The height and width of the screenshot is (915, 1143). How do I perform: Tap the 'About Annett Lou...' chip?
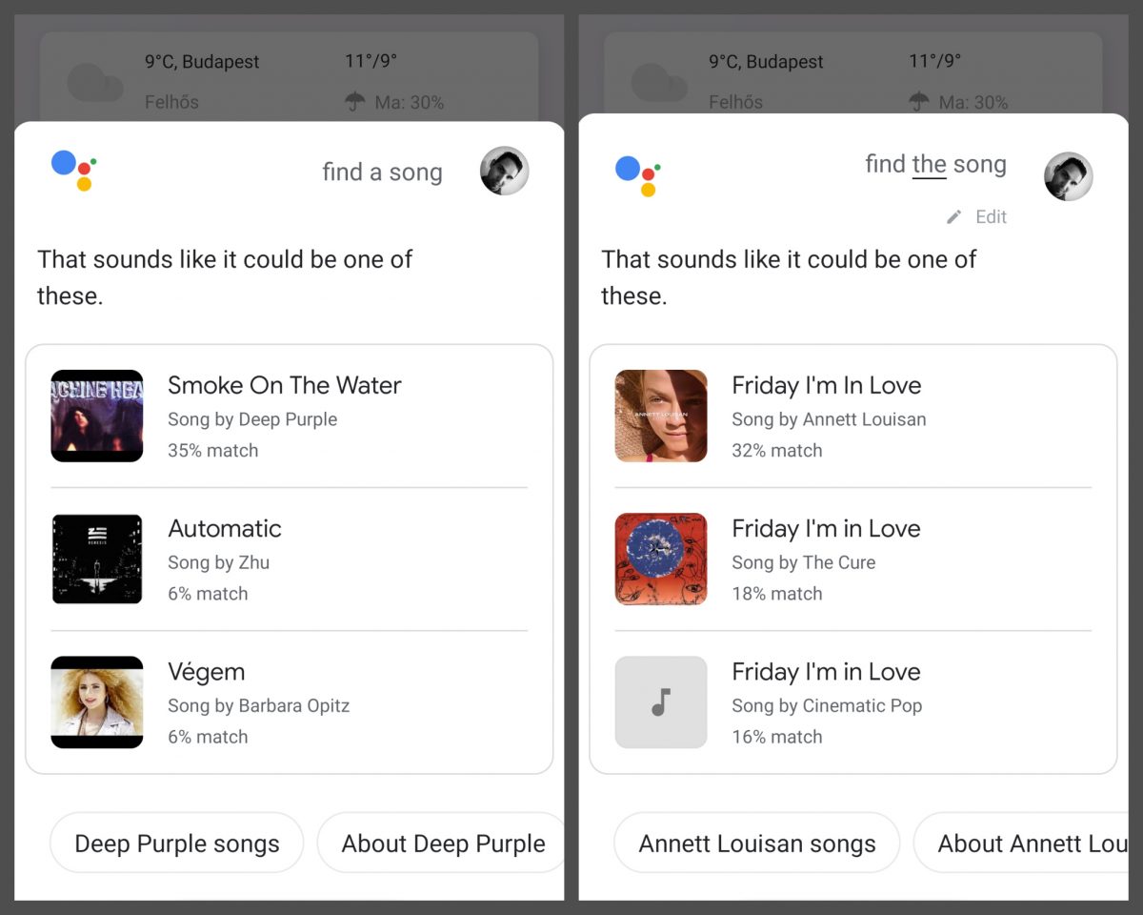[1024, 844]
